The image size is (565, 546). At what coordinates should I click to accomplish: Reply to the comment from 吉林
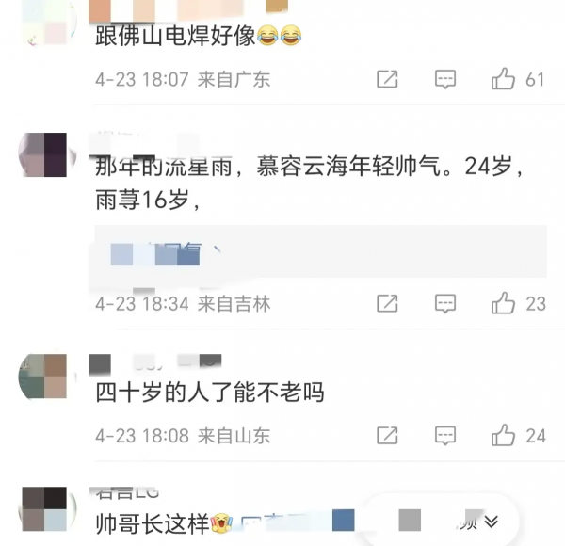point(445,304)
